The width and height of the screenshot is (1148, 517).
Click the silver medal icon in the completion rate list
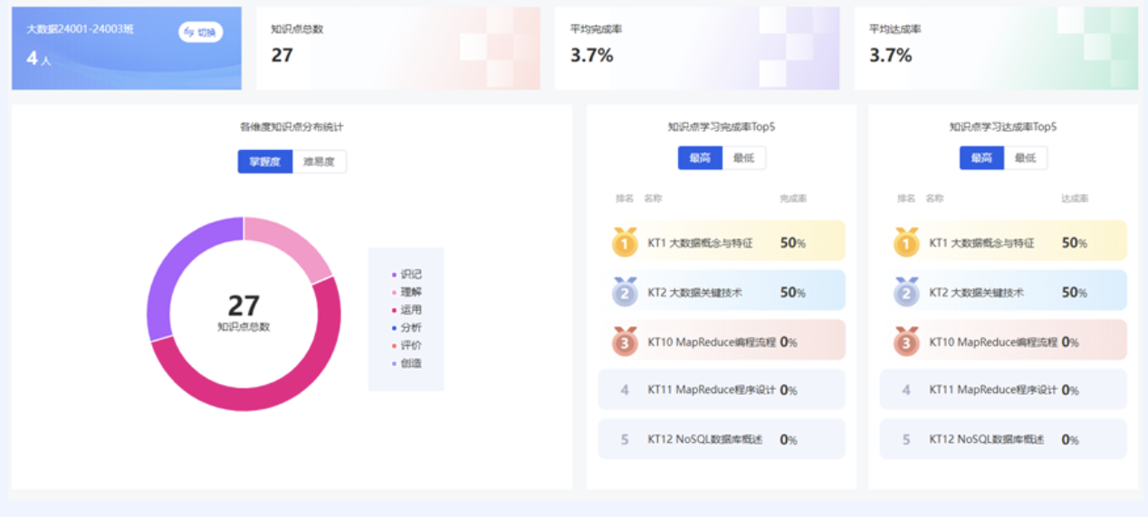pos(625,291)
